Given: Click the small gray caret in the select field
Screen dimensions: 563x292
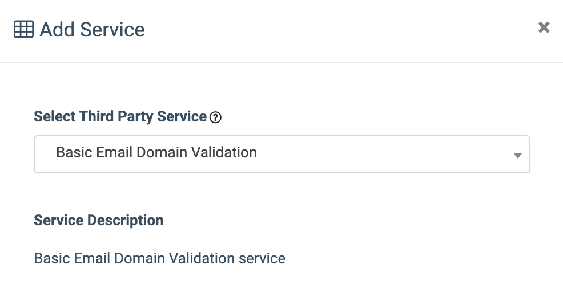Looking at the screenshot, I should coord(517,155).
